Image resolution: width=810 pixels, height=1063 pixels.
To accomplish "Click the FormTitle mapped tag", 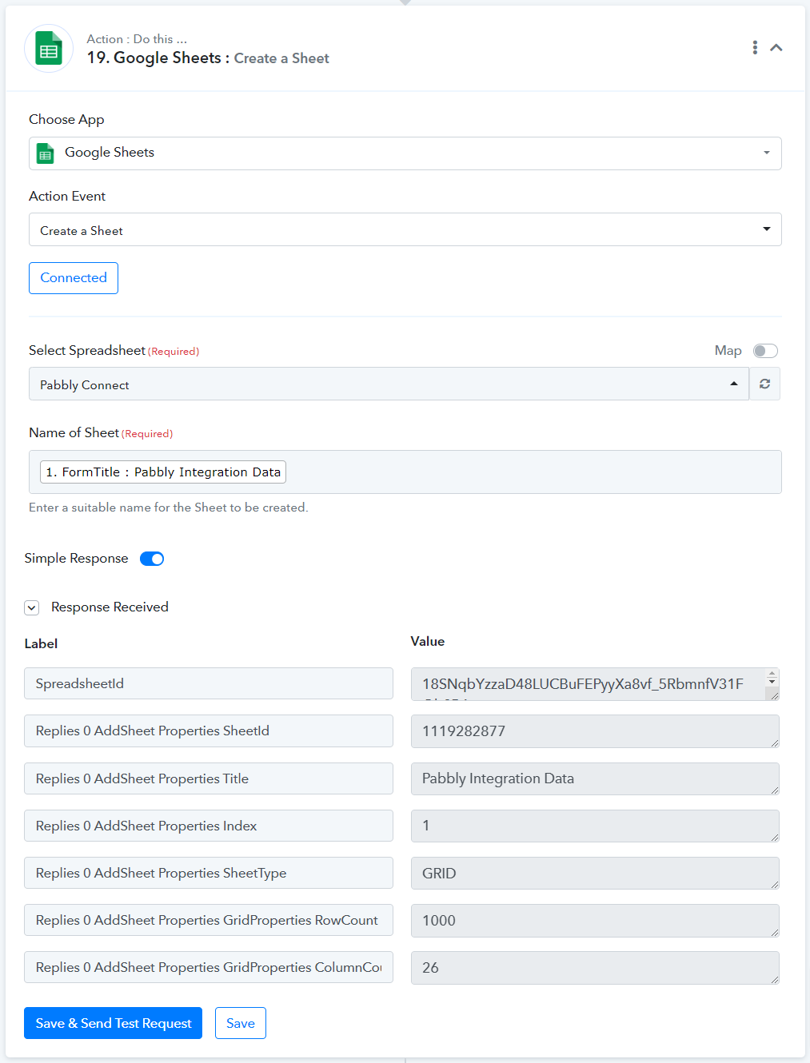I will point(163,472).
